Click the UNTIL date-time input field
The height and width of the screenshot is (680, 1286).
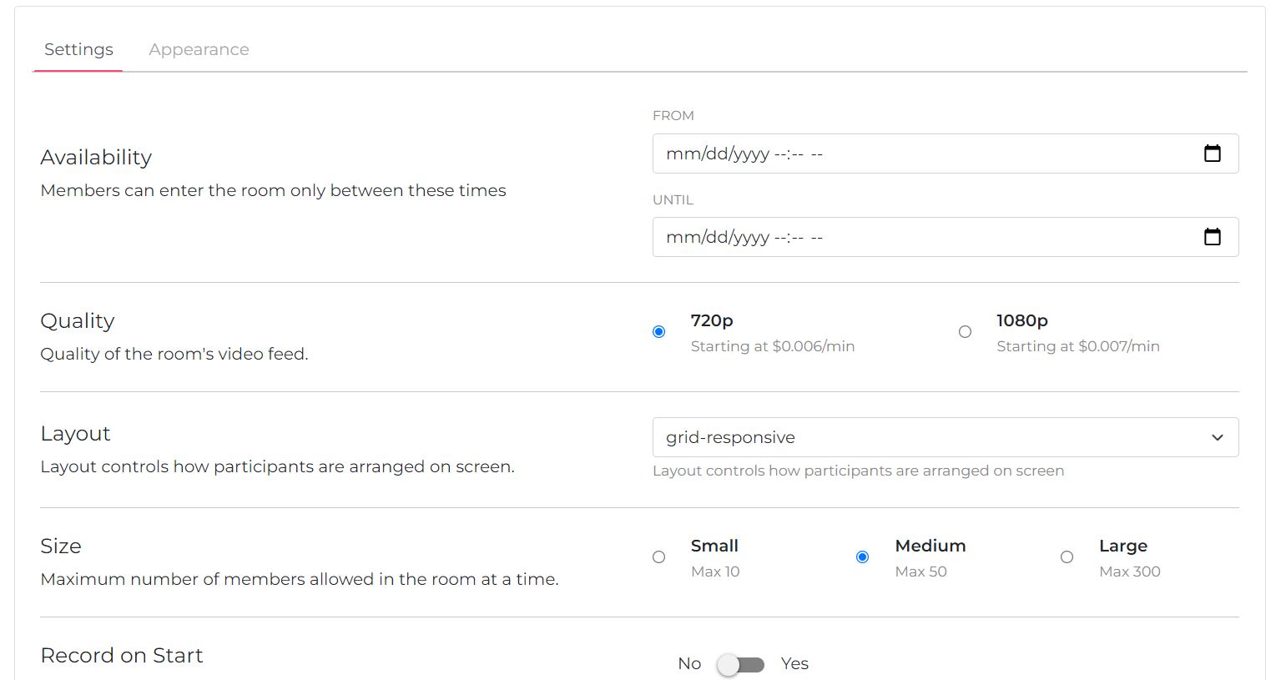click(946, 237)
